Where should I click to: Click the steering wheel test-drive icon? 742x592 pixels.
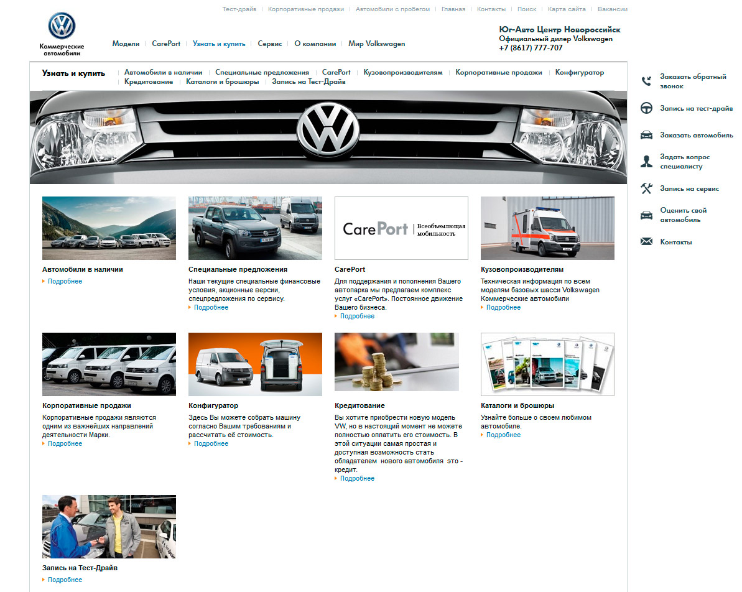pyautogui.click(x=646, y=108)
